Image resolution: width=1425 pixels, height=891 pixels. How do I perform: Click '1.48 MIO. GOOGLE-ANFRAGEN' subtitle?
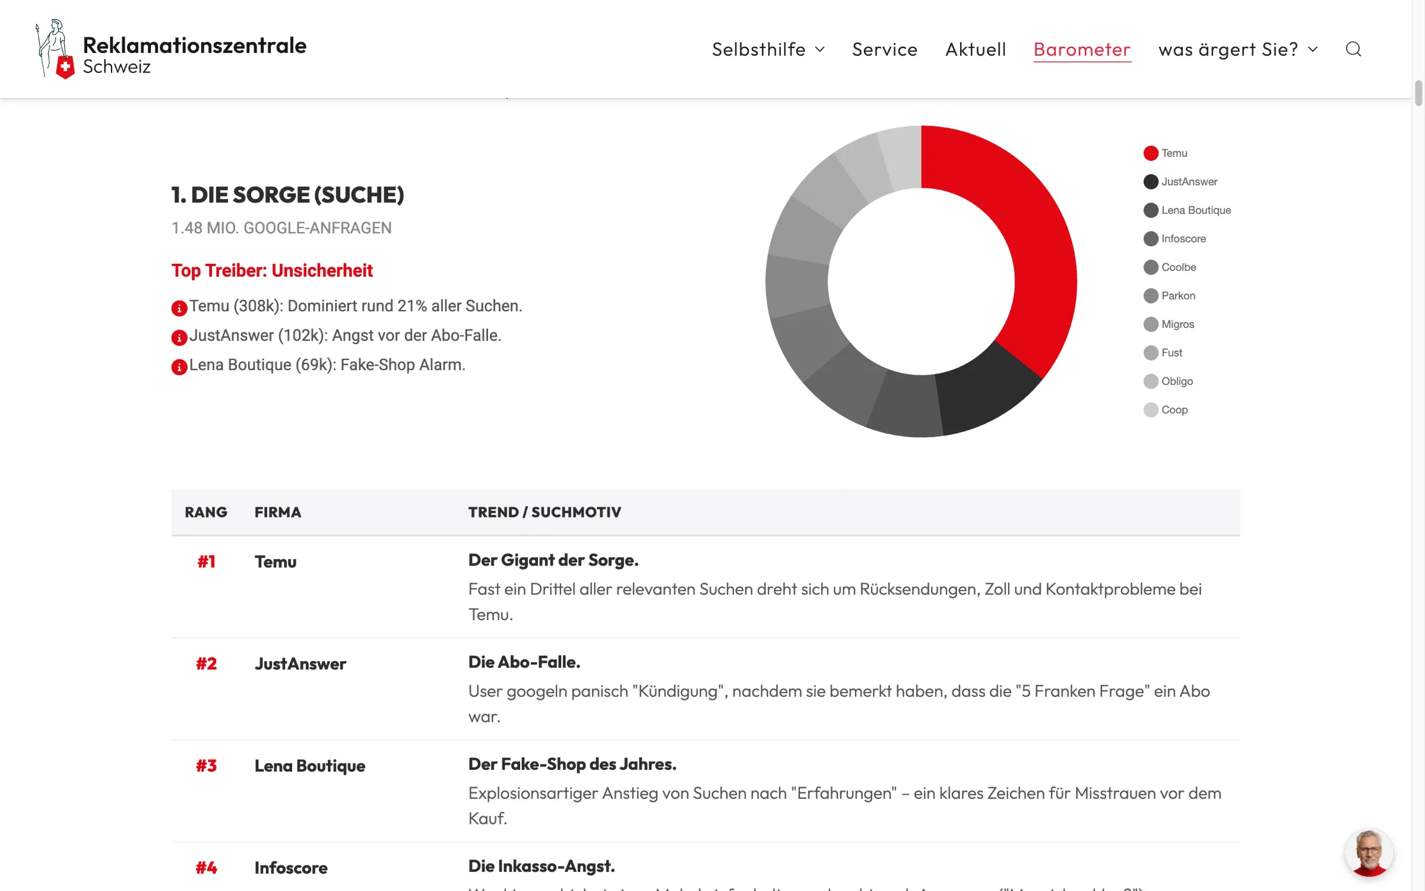point(281,228)
